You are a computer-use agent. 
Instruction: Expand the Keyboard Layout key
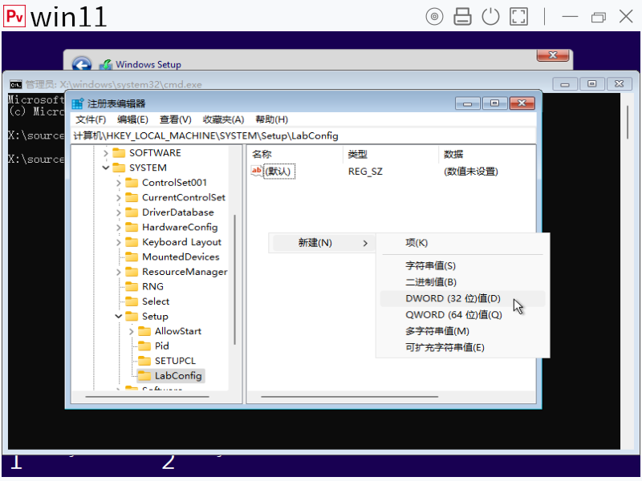tap(118, 242)
